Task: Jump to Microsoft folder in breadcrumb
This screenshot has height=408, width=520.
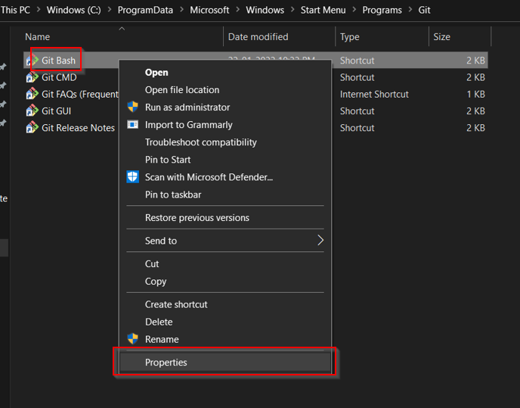Action: 209,10
